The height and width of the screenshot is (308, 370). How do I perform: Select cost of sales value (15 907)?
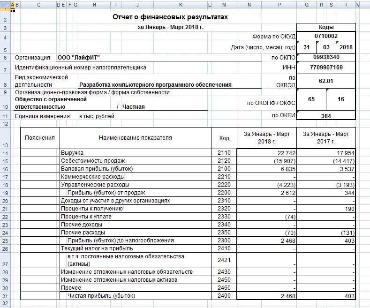(267, 161)
